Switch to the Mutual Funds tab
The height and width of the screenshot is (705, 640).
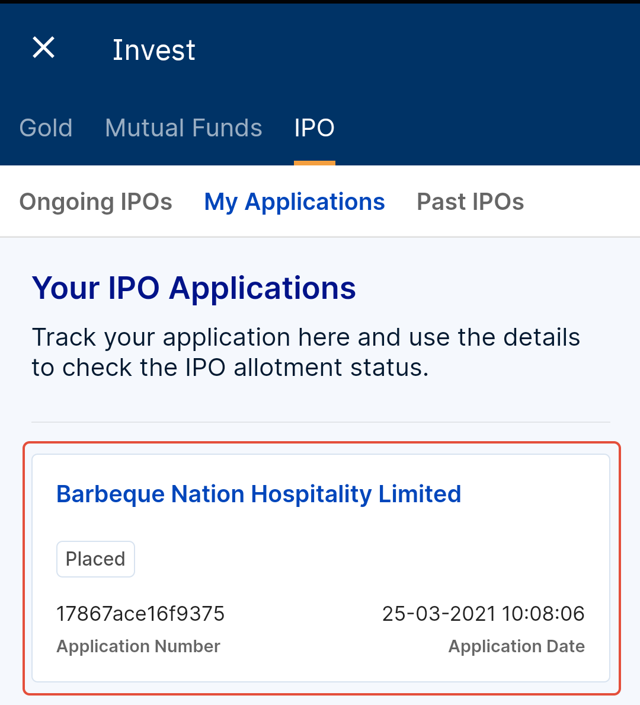184,127
